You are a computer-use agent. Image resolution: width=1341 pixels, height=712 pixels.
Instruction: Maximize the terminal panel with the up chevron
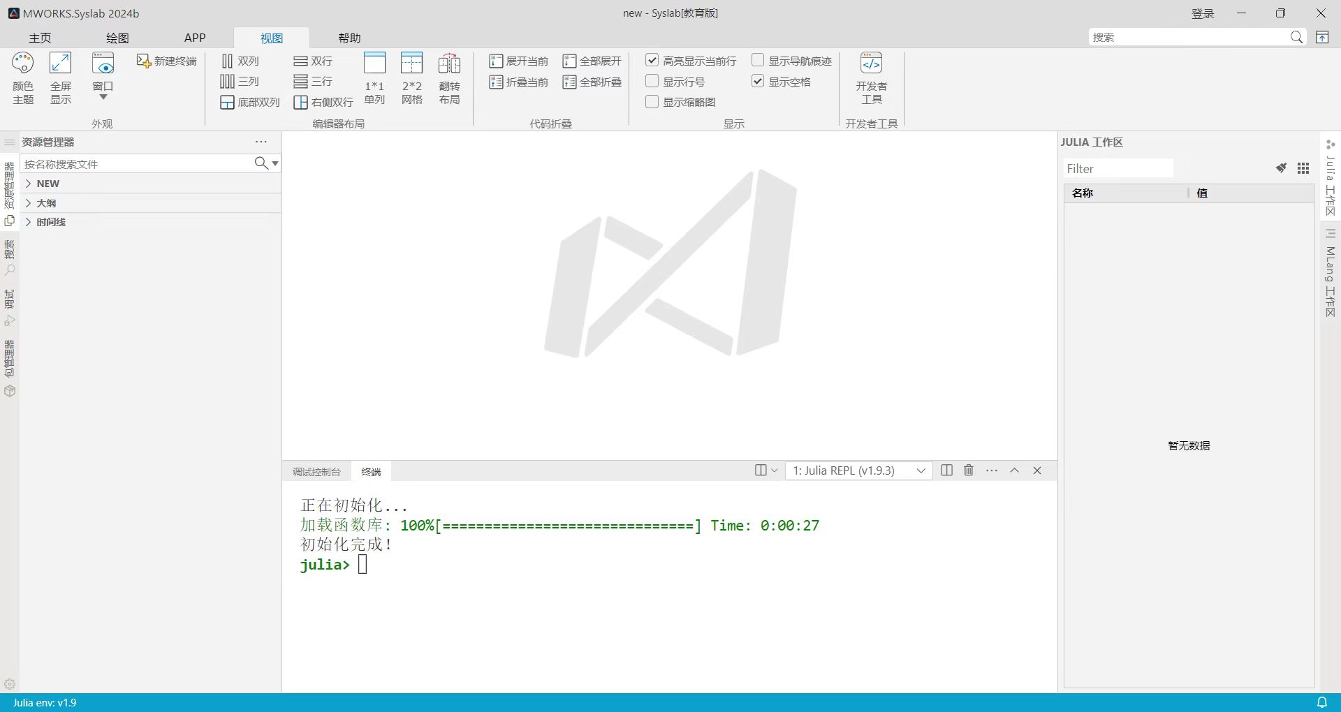coord(1014,470)
